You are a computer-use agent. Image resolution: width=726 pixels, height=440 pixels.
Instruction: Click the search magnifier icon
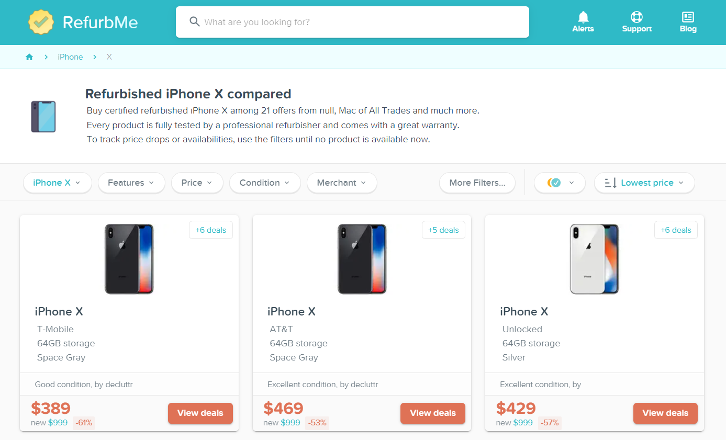[195, 22]
